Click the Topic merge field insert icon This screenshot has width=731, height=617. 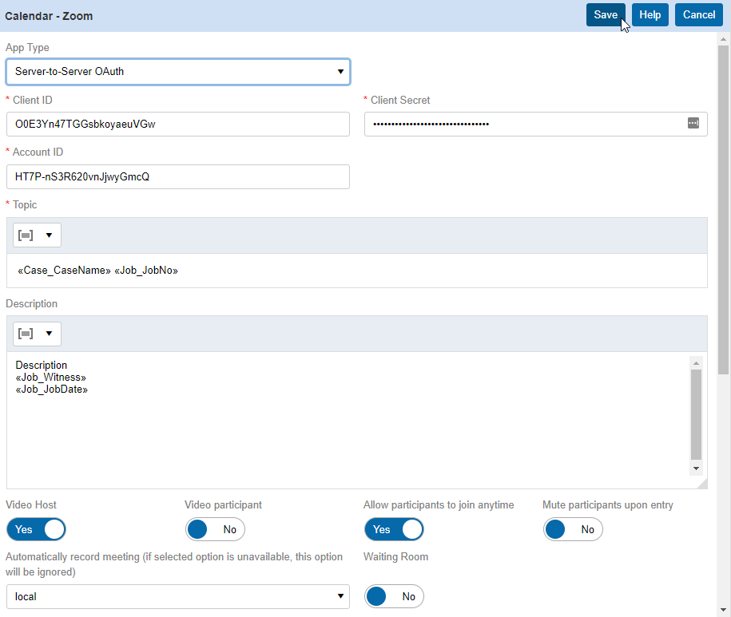(26, 235)
